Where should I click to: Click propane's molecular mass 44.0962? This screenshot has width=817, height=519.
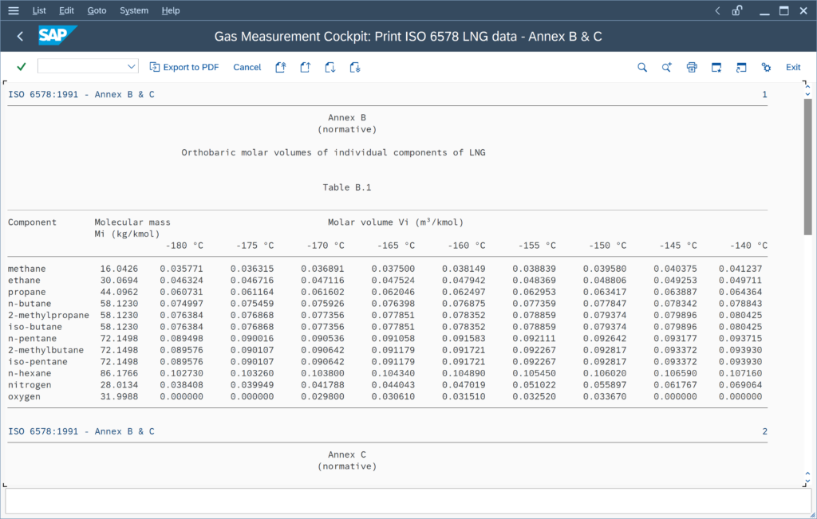point(119,292)
